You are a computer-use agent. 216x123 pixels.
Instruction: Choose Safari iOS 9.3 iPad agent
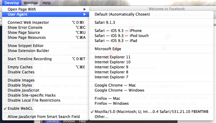(152, 41)
